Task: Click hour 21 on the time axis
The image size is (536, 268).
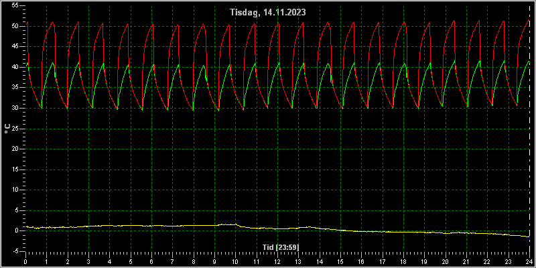Action: click(466, 262)
